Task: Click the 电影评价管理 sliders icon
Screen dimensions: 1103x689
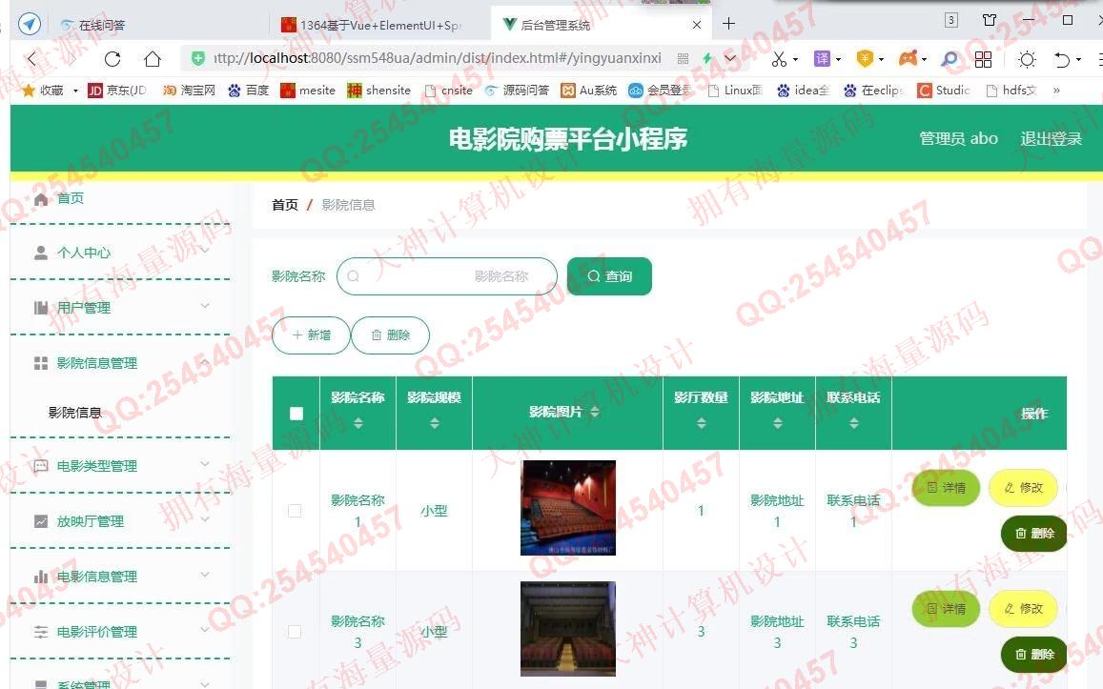Action: point(41,632)
